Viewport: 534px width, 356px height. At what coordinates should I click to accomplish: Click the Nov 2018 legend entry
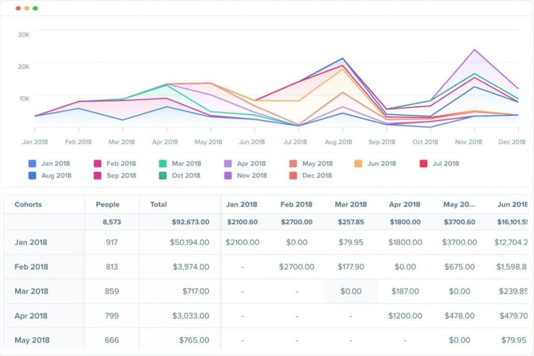click(x=246, y=175)
